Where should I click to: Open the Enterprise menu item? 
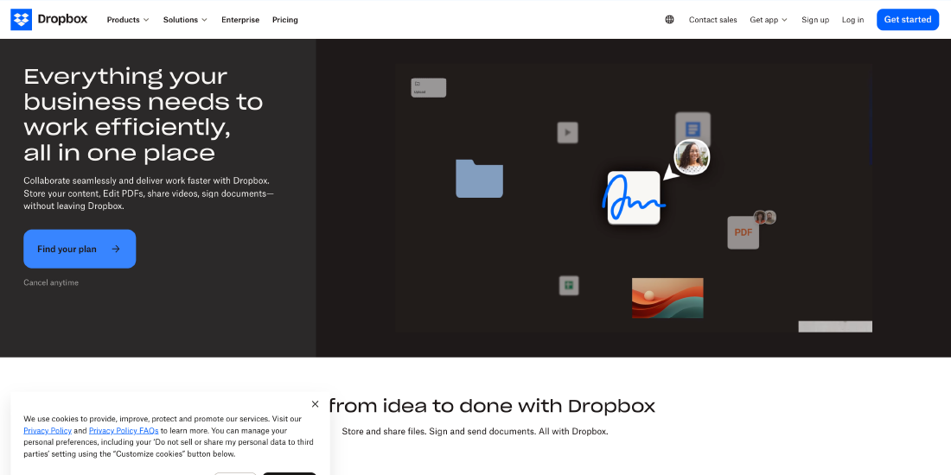click(x=240, y=20)
